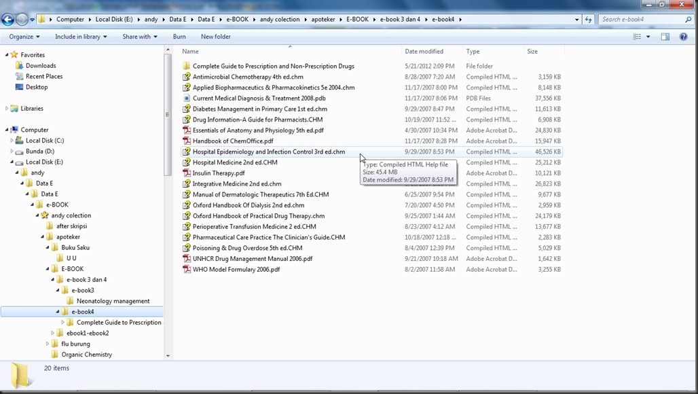Viewport: 698px width, 394px height.
Task: Click the refresh button in address bar
Action: [x=589, y=20]
